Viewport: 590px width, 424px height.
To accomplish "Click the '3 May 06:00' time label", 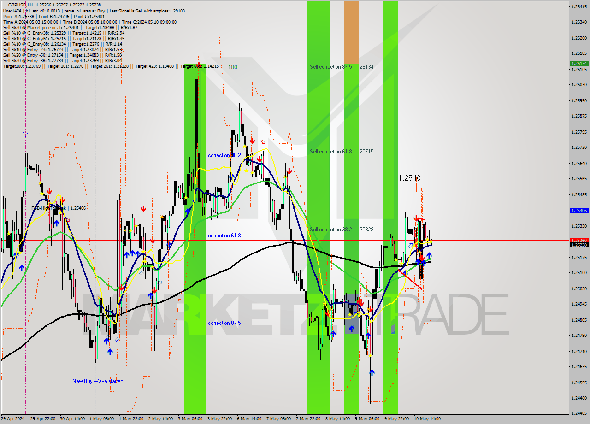I will (x=190, y=419).
